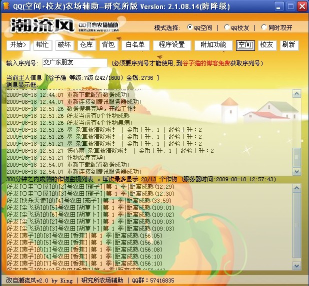
Task: Click the 破坏 button
Action: [64, 45]
